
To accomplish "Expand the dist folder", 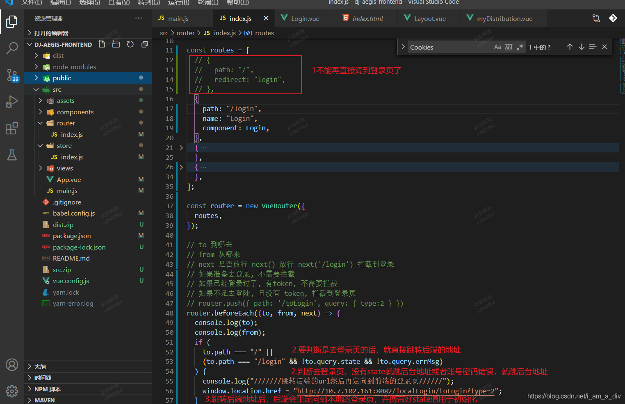I will pyautogui.click(x=88, y=56).
